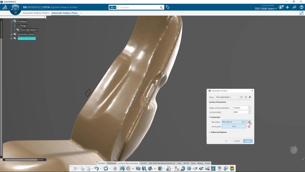Close the Automatic Surface dialog
The image size is (305, 172).
[x=252, y=91]
